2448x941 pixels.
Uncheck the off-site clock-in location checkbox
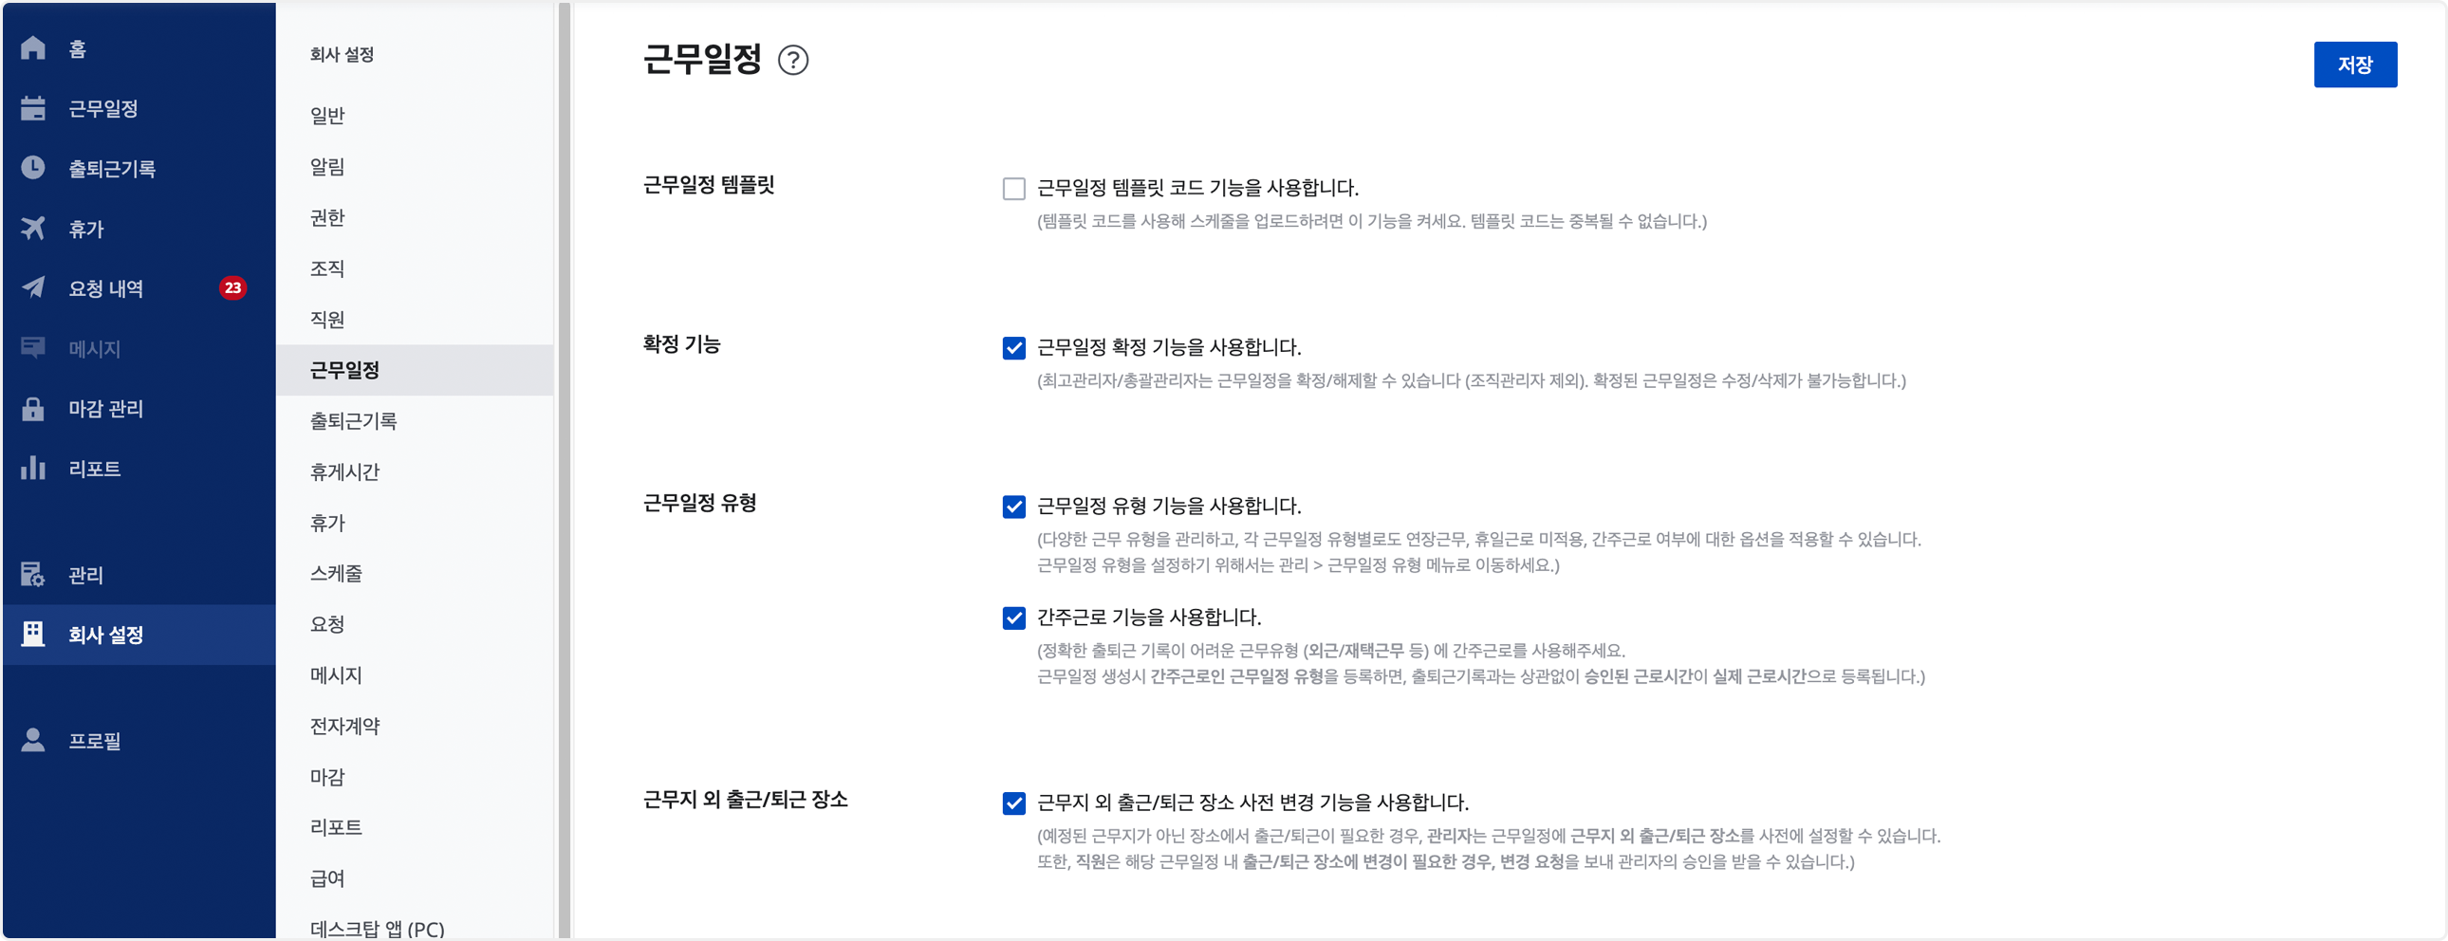pos(1014,803)
